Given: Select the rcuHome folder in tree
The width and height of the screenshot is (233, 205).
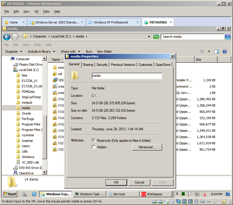Looking at the screenshot, I should coord(25,135).
